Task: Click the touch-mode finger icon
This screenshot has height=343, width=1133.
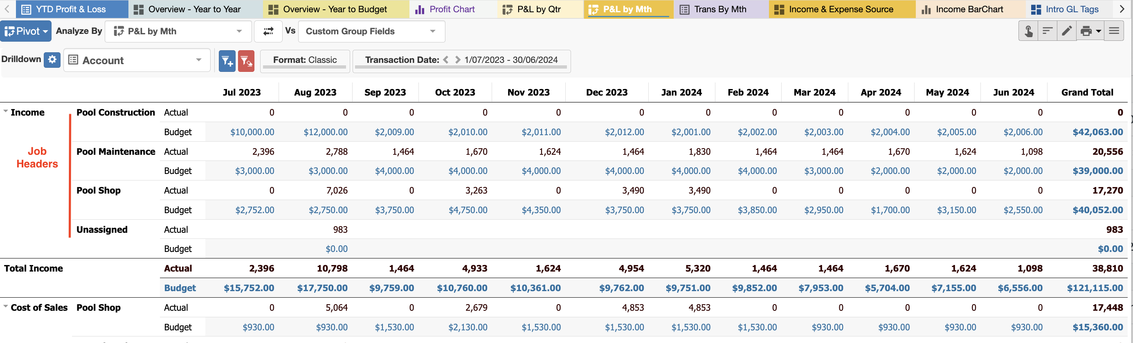Action: click(1028, 31)
